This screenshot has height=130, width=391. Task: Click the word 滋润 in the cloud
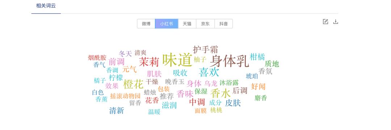coord(169,105)
